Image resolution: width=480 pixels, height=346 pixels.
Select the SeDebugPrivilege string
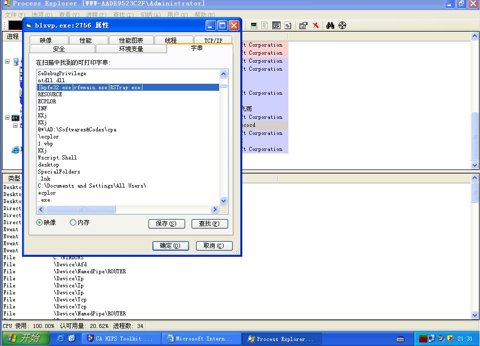tap(62, 73)
